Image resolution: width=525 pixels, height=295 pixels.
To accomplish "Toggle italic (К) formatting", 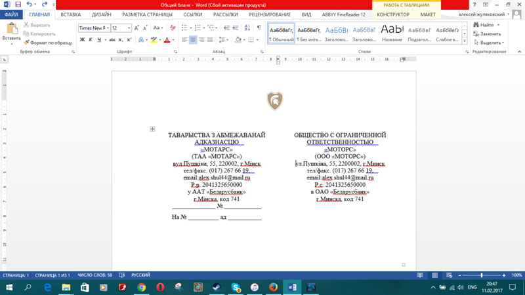I will [x=91, y=40].
